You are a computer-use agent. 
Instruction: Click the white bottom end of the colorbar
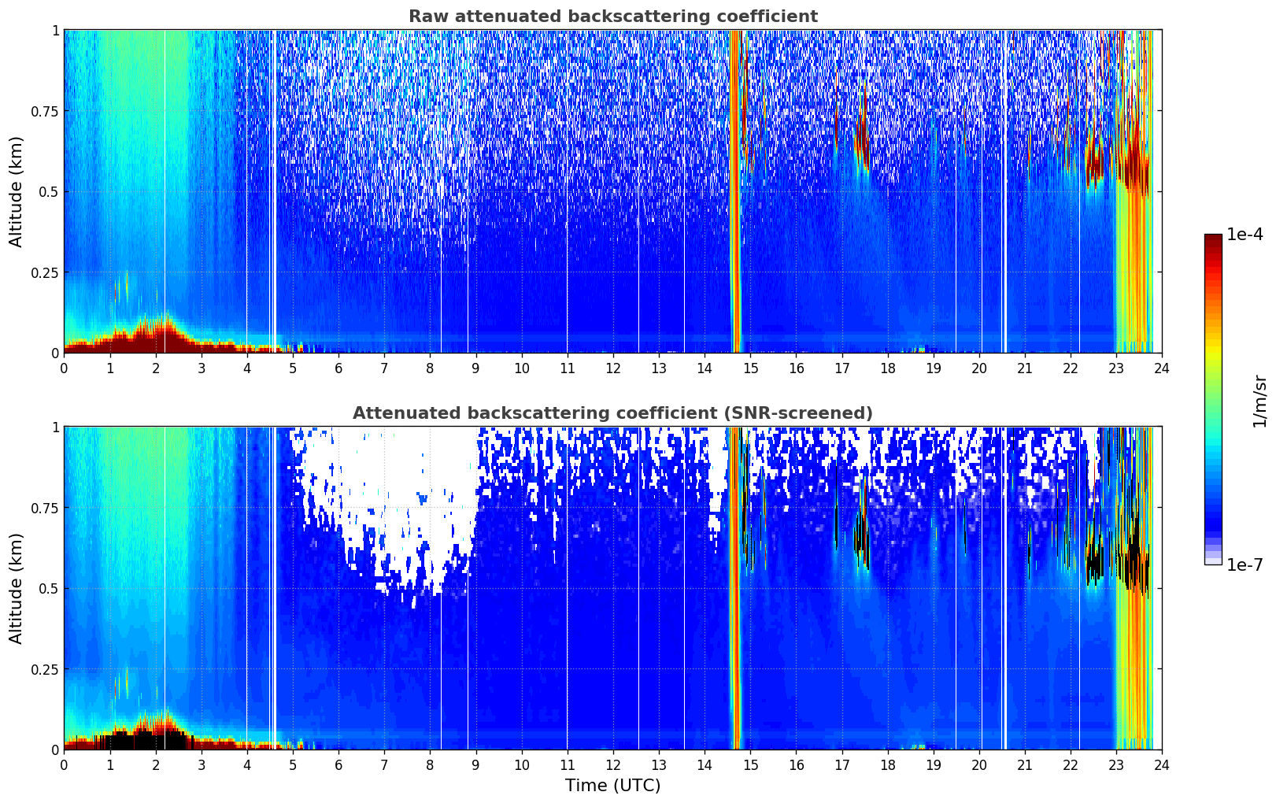point(1213,561)
